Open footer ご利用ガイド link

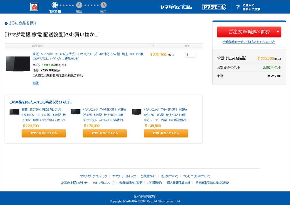(x=148, y=176)
